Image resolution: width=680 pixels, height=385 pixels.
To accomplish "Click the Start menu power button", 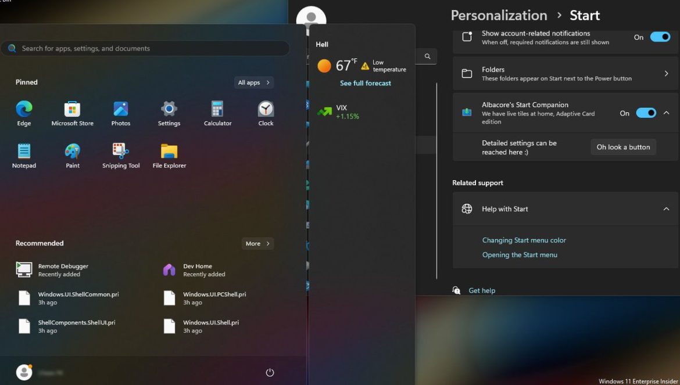I will [x=270, y=372].
